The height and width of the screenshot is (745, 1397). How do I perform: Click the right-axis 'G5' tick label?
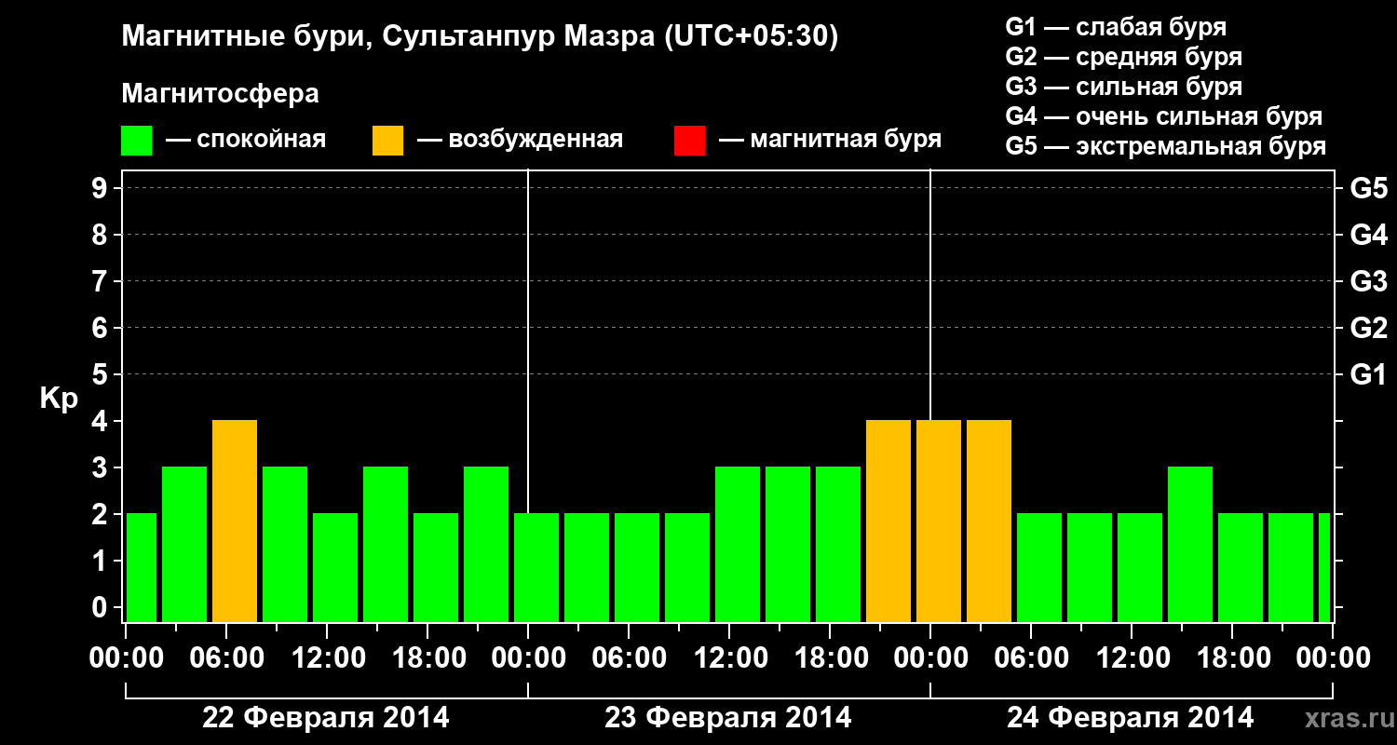point(1368,188)
